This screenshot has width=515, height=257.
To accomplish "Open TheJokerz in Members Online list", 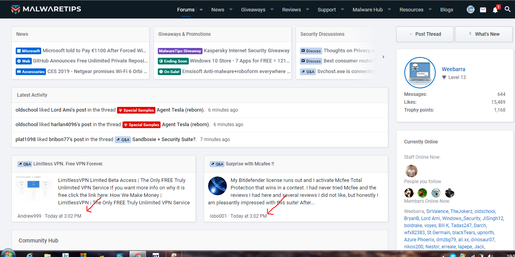I will pyautogui.click(x=461, y=211).
